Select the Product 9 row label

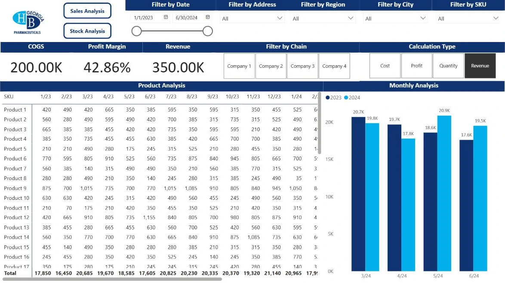15,188
